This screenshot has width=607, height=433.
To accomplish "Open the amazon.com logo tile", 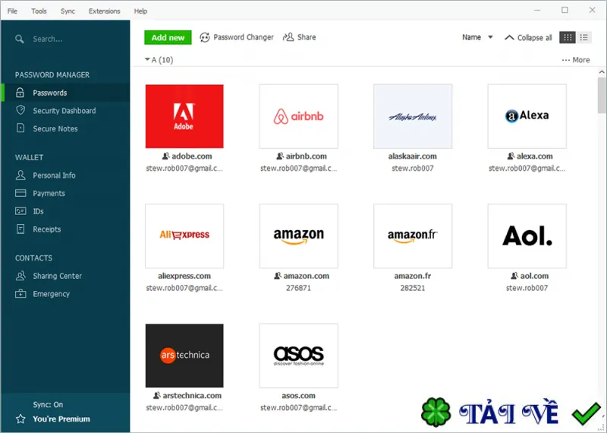I will tap(298, 236).
